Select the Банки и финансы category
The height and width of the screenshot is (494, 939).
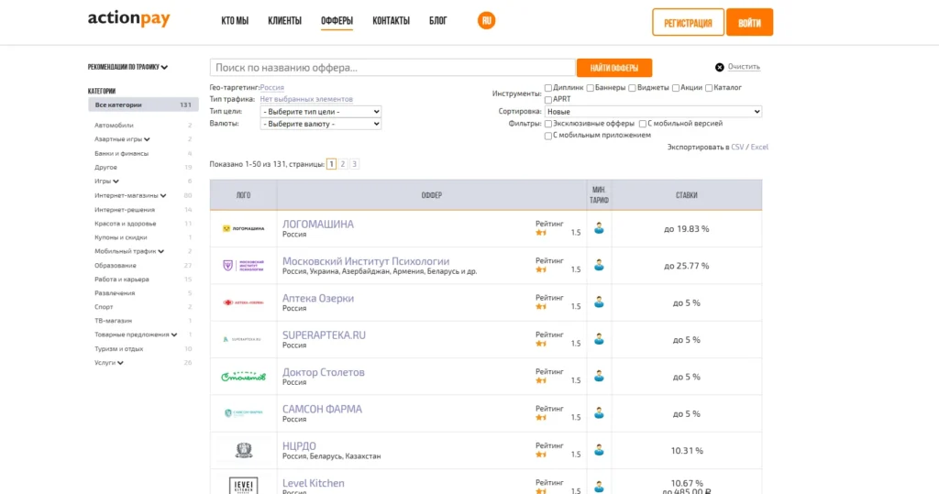tap(121, 154)
